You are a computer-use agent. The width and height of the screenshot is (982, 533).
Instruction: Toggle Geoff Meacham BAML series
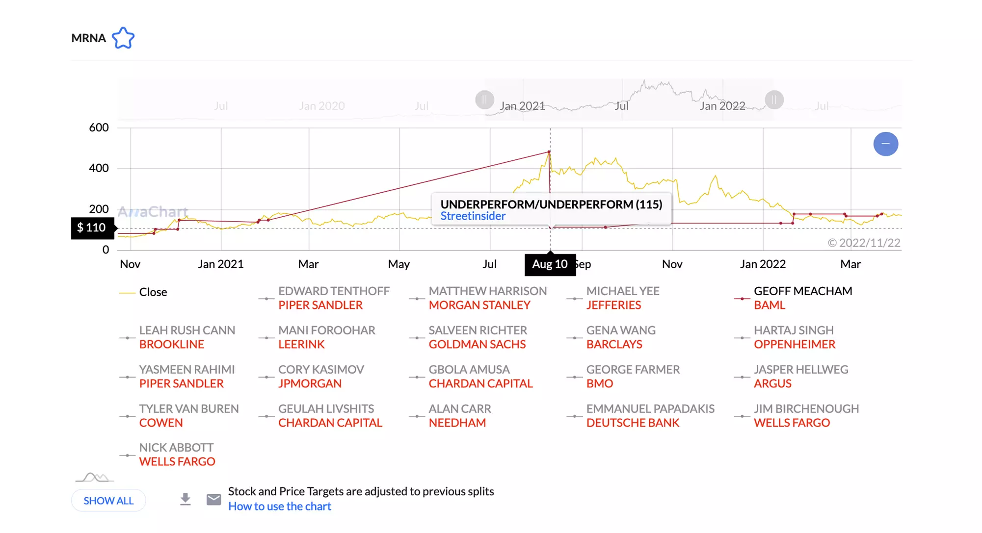click(793, 298)
